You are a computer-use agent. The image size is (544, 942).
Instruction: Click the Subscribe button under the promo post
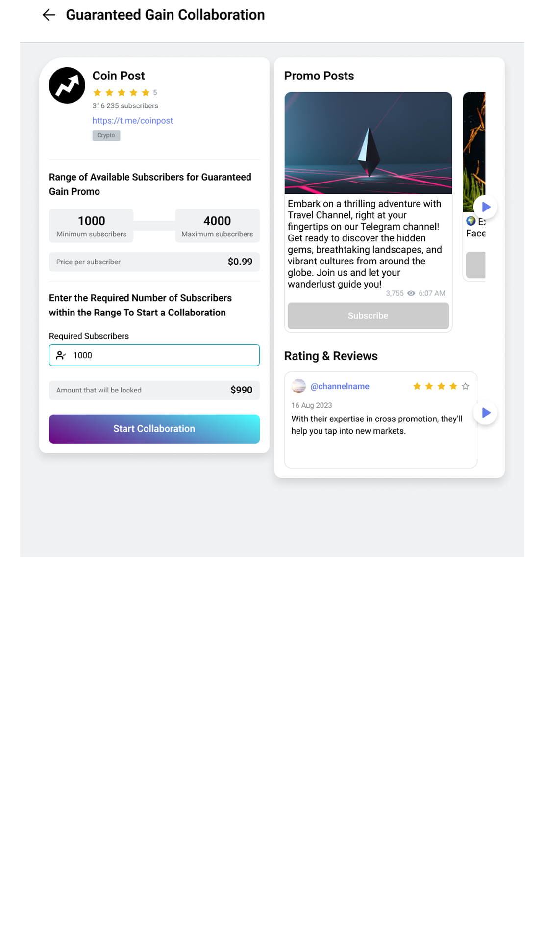(368, 316)
